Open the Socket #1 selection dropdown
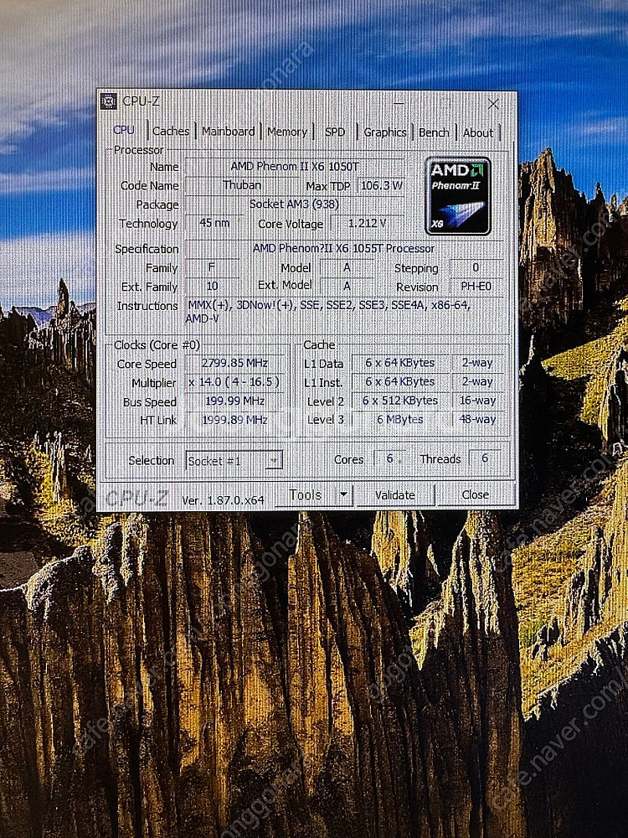Image resolution: width=628 pixels, height=838 pixels. [234, 460]
